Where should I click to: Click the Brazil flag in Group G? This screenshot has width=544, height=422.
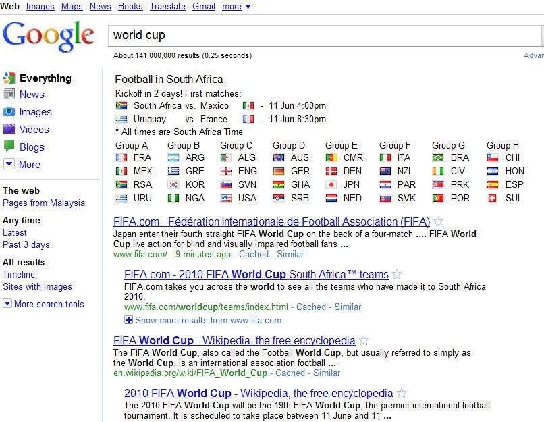click(x=438, y=157)
